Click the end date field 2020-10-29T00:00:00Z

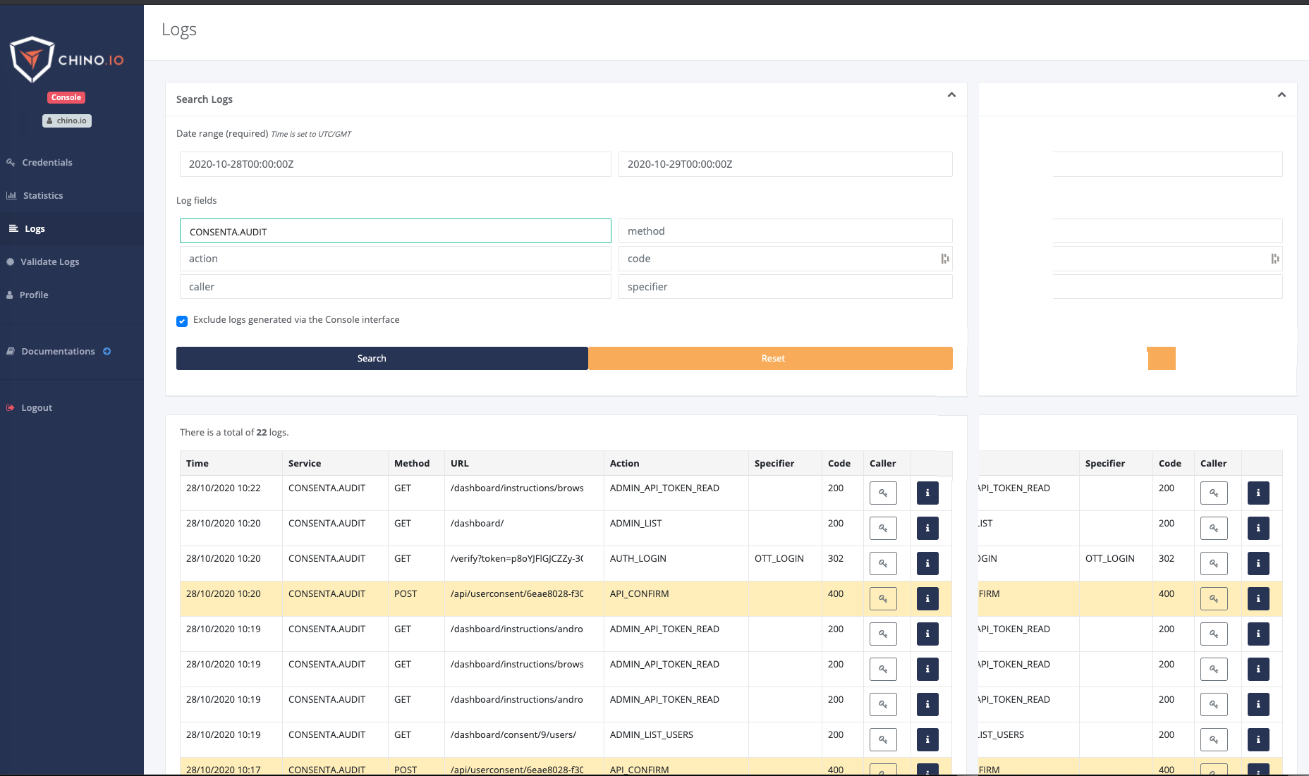click(x=786, y=164)
